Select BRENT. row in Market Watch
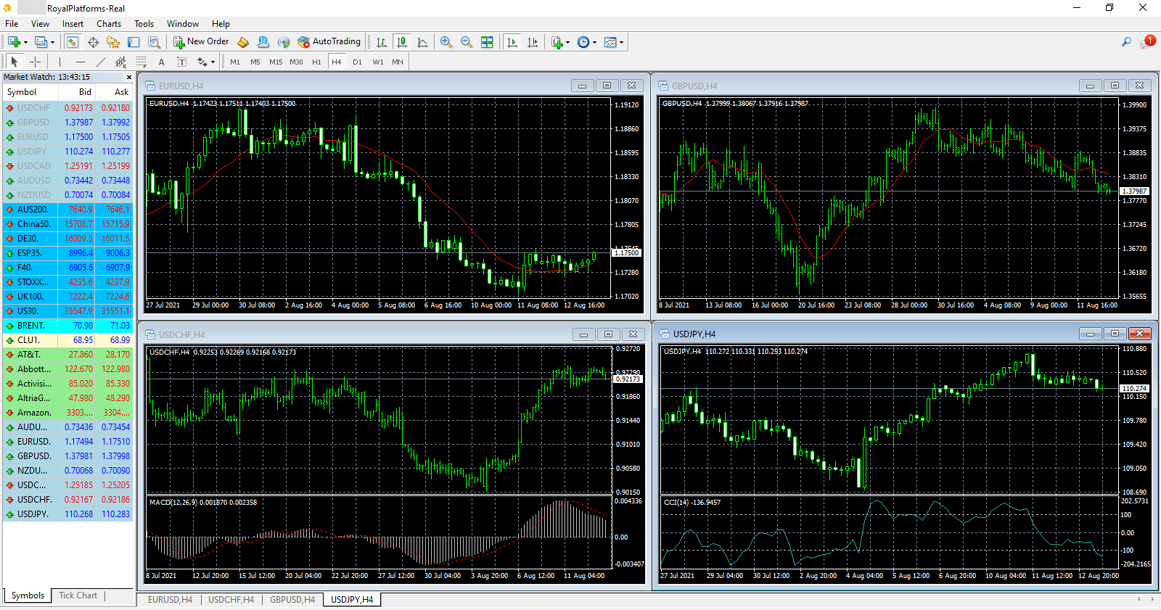1161x610 pixels. tap(67, 326)
